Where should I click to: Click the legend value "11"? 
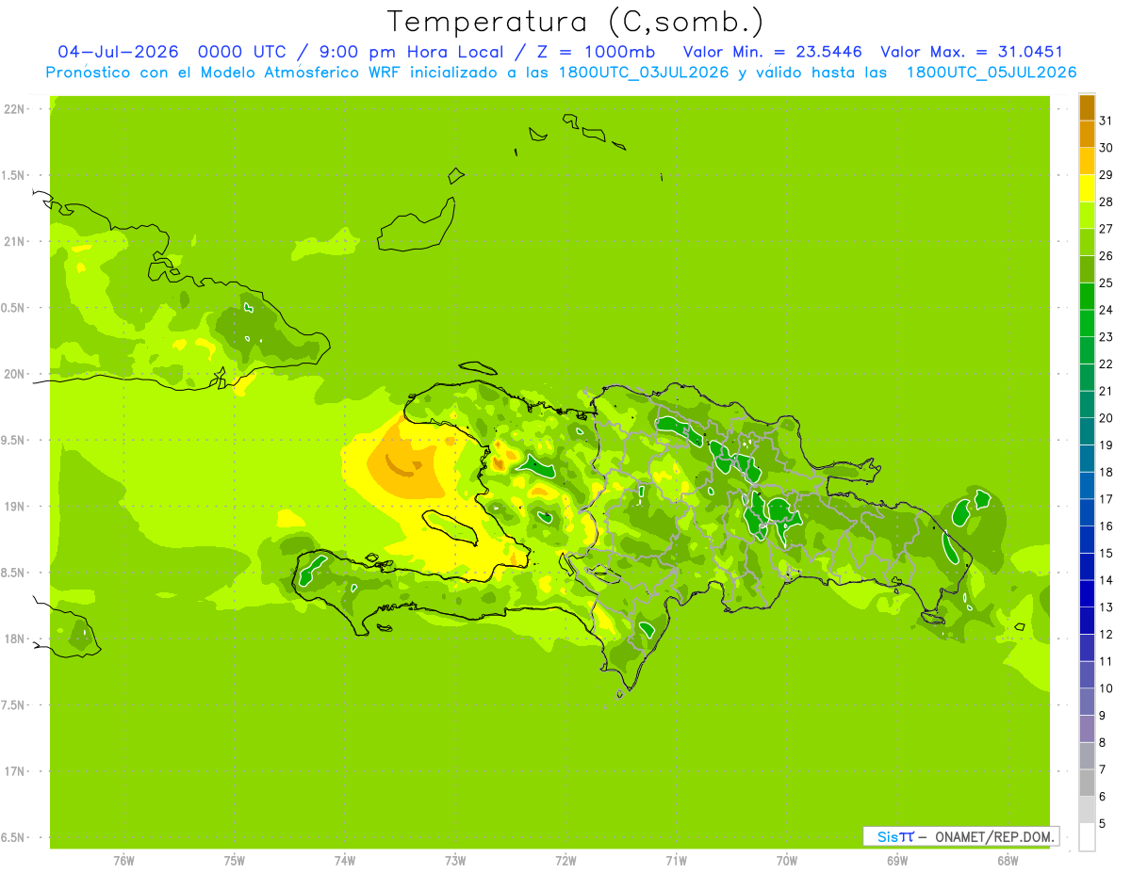click(1106, 661)
